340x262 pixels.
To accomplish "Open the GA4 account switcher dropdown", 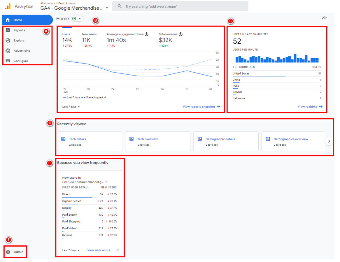I will [107, 8].
